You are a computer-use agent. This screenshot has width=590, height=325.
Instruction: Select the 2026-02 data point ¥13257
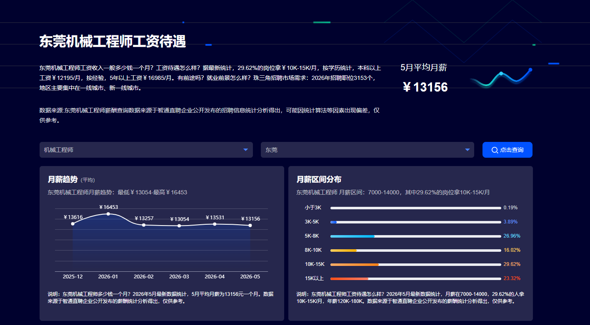coord(144,225)
